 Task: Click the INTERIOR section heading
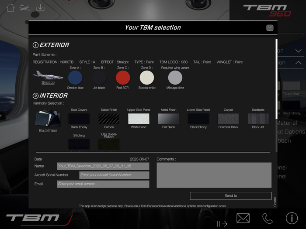tap(50, 96)
